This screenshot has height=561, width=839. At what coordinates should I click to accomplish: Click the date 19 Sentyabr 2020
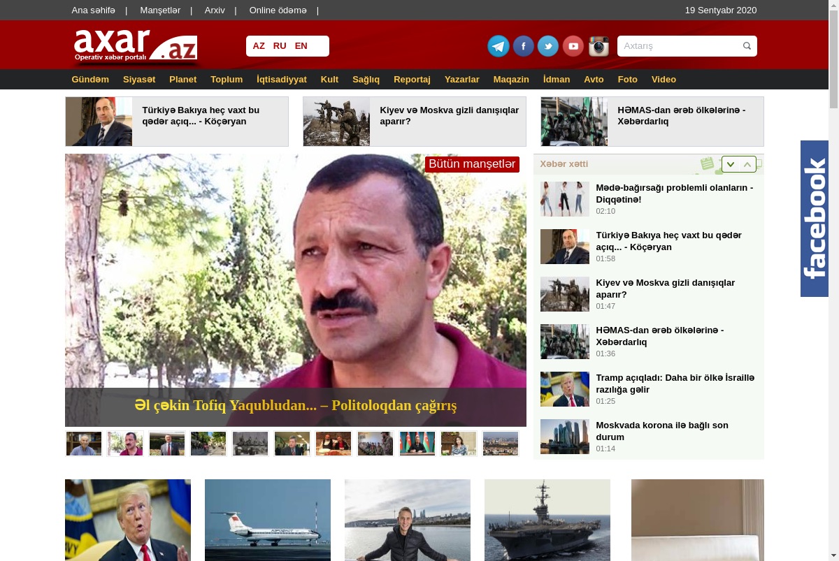click(x=721, y=10)
